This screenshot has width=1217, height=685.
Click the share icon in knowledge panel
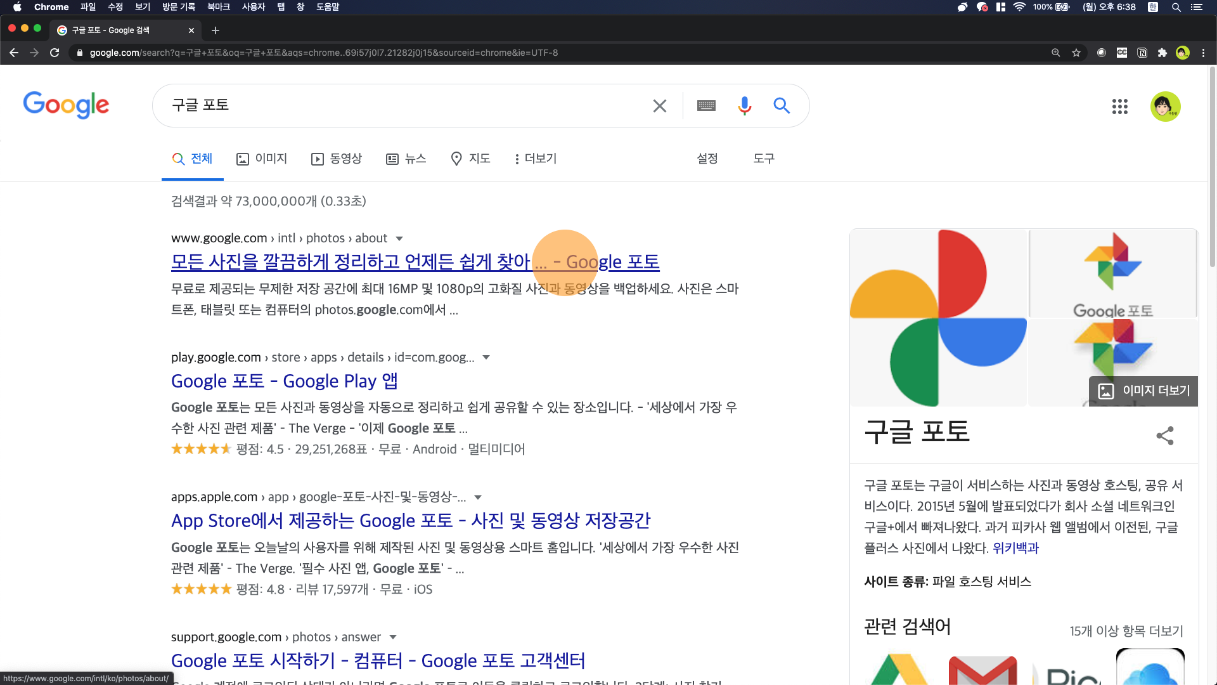point(1164,435)
